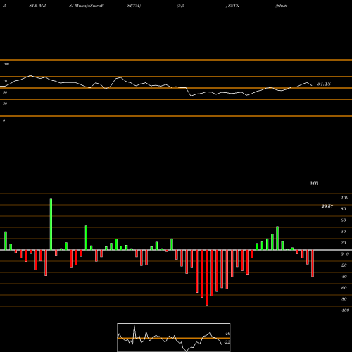Click the MR axis label -40
Screen dimensions: 352x352
pos(344,277)
